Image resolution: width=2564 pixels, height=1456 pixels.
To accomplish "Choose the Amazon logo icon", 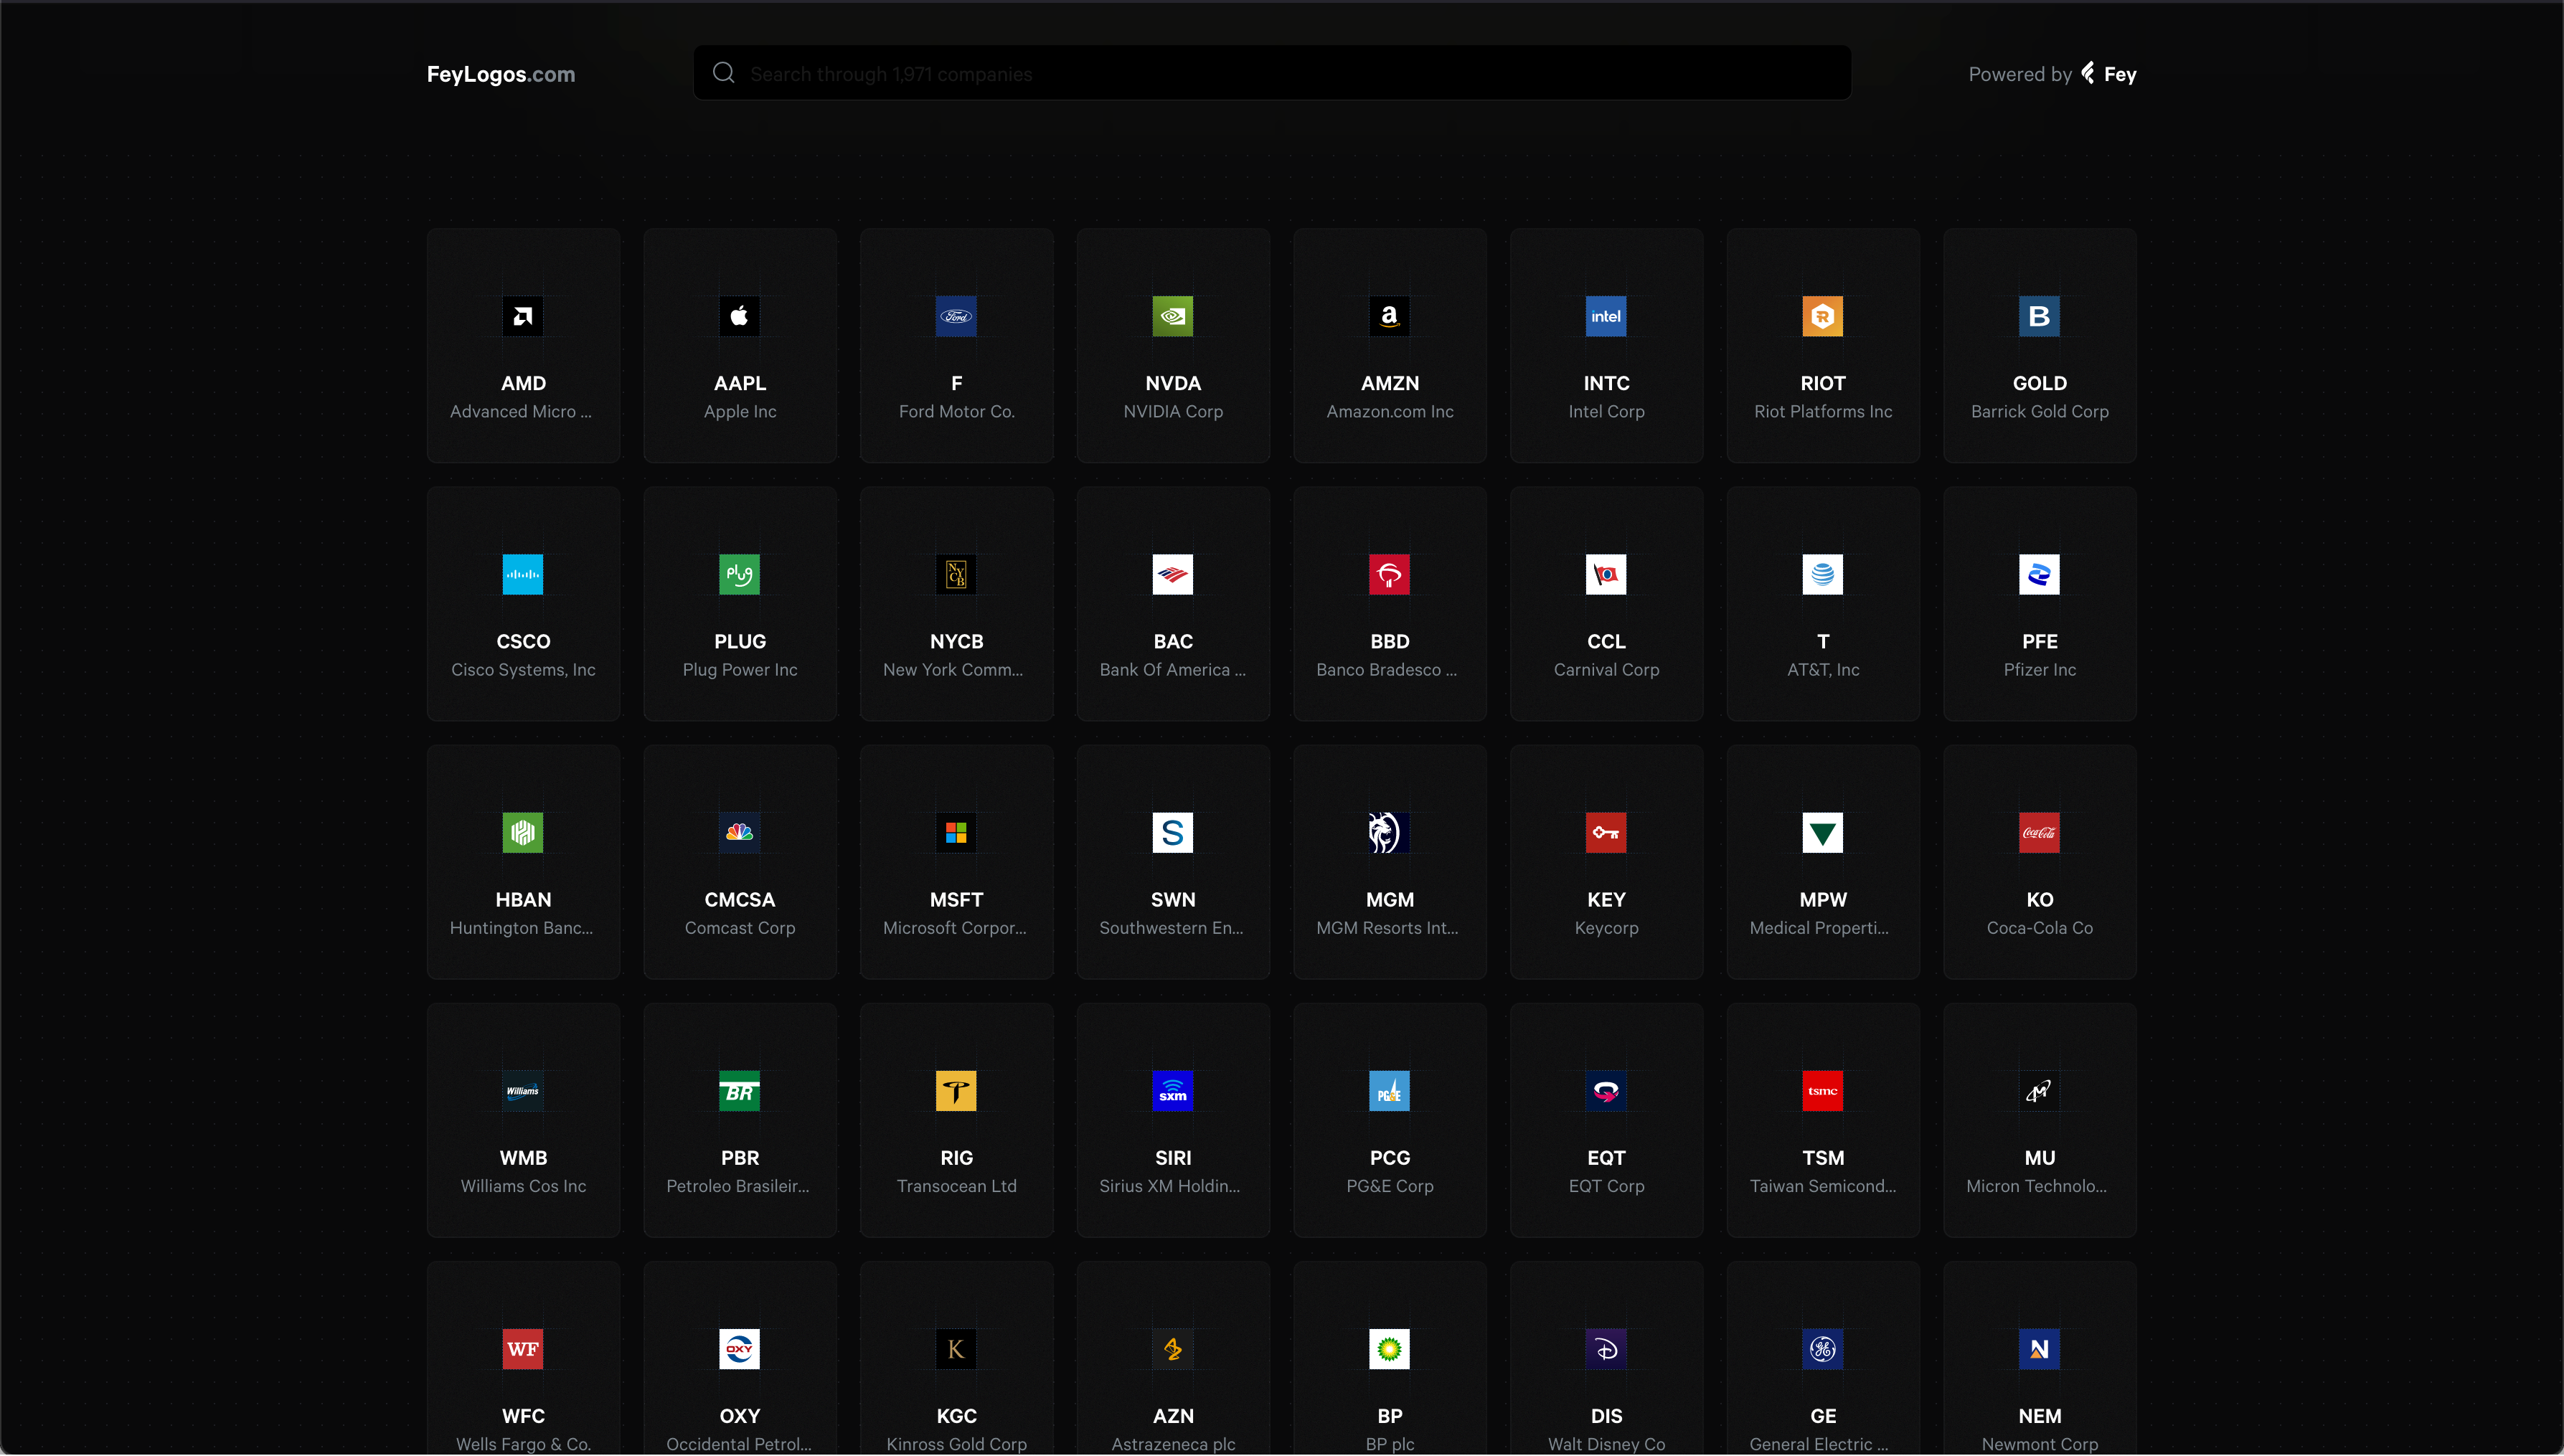I will pos(1390,316).
